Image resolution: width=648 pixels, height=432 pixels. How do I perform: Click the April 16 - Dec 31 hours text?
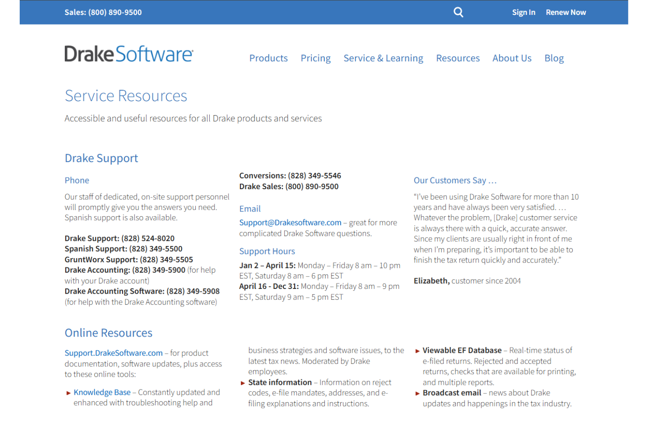pos(319,292)
